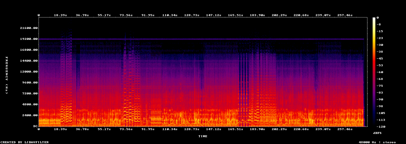
Task: Click the 0 dBFS top legend value
Action: 378,17
